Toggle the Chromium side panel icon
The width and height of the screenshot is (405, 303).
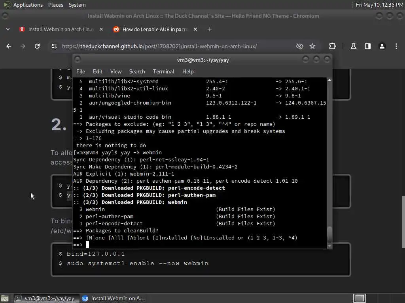368,46
